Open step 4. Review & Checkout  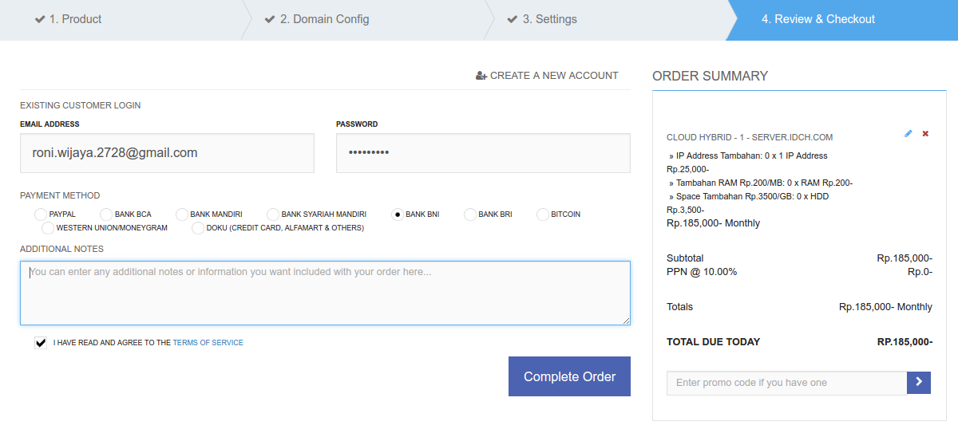click(818, 19)
